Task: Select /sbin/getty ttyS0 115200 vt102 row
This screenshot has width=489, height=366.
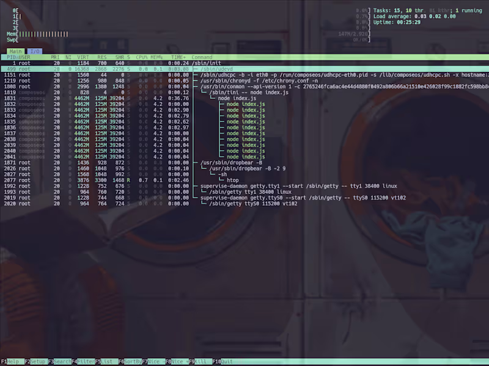Action: (x=244, y=204)
